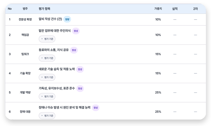Click 정성 badge beside 새로운 기술 습득 및 적용 노력
211x126 pixels.
pyautogui.click(x=80, y=69)
